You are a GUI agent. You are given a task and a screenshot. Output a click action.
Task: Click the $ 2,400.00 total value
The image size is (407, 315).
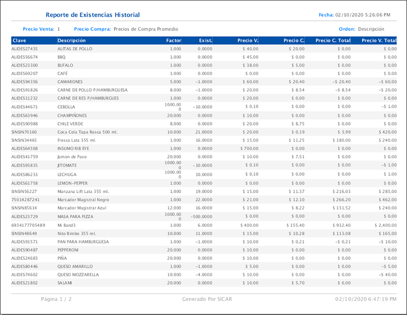383,225
